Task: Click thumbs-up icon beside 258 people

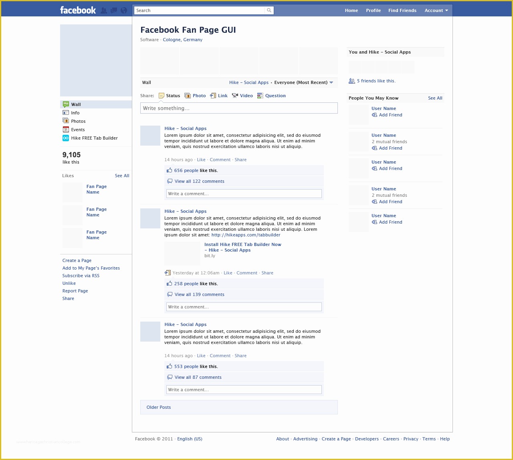Action: [170, 283]
